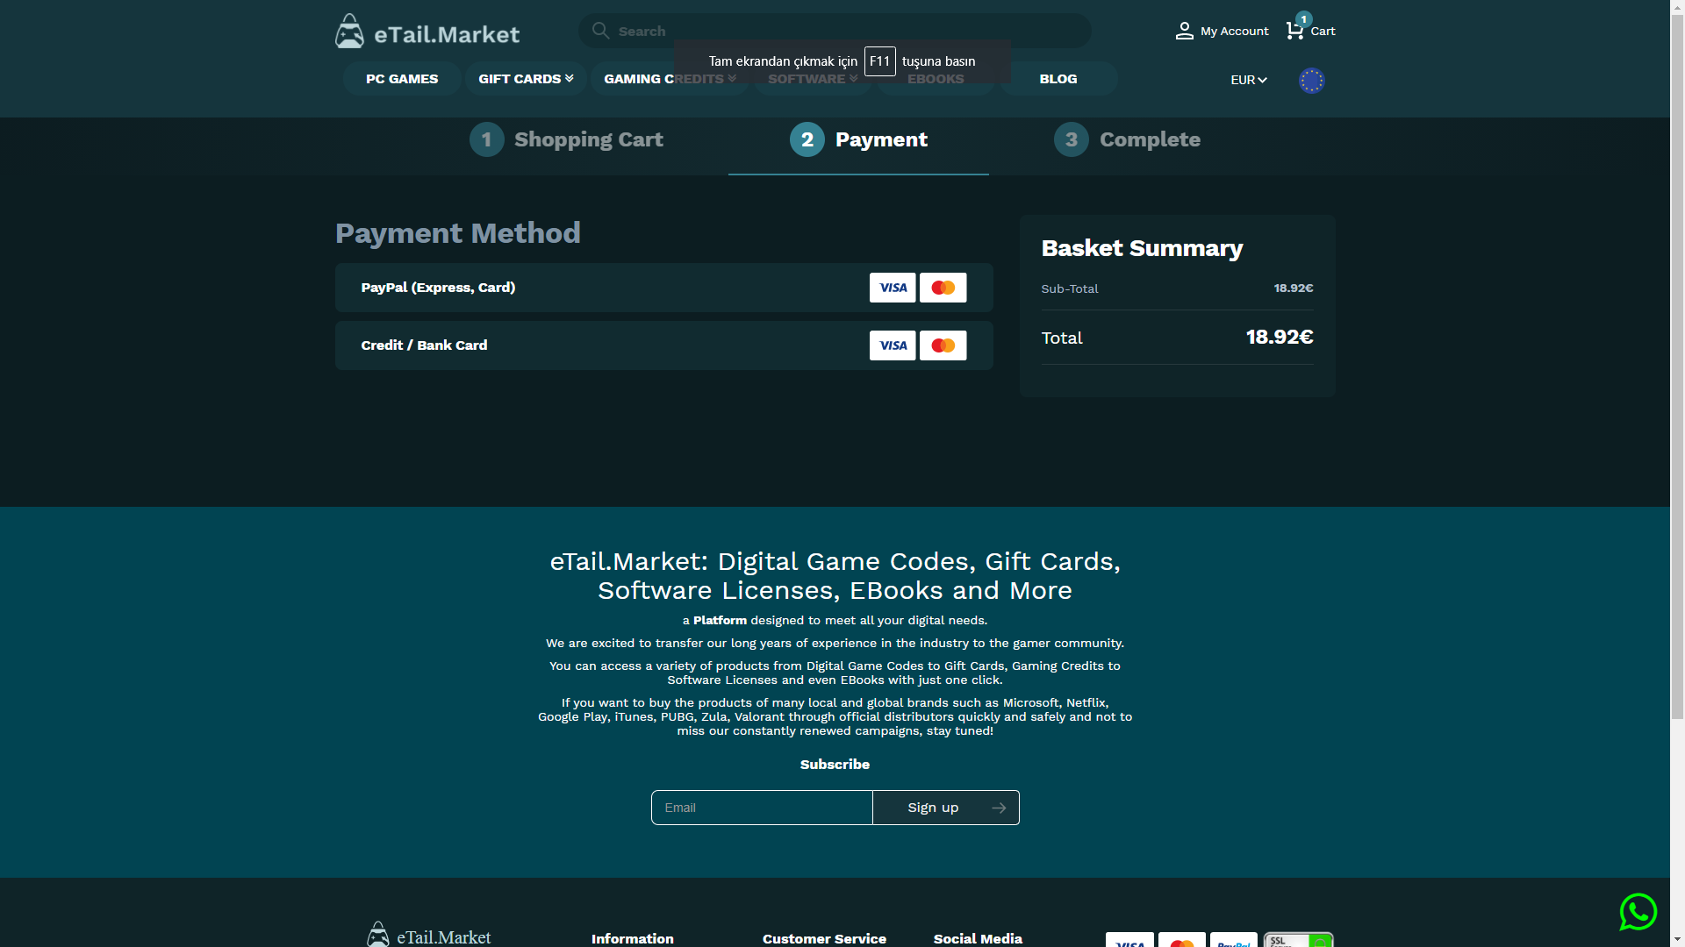This screenshot has height=947, width=1685.
Task: Click the Subscribe label
Action: 835,765
